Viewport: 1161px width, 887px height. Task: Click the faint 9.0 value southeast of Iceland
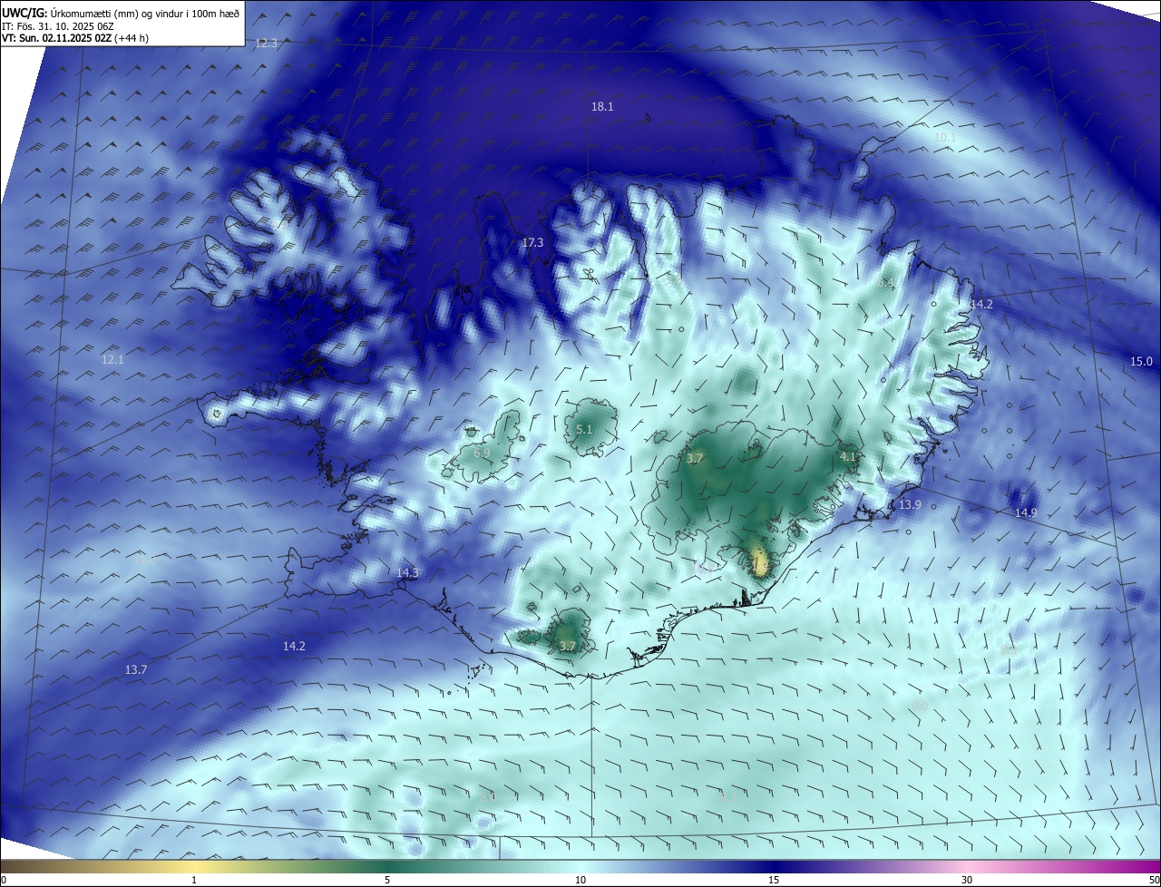click(919, 706)
